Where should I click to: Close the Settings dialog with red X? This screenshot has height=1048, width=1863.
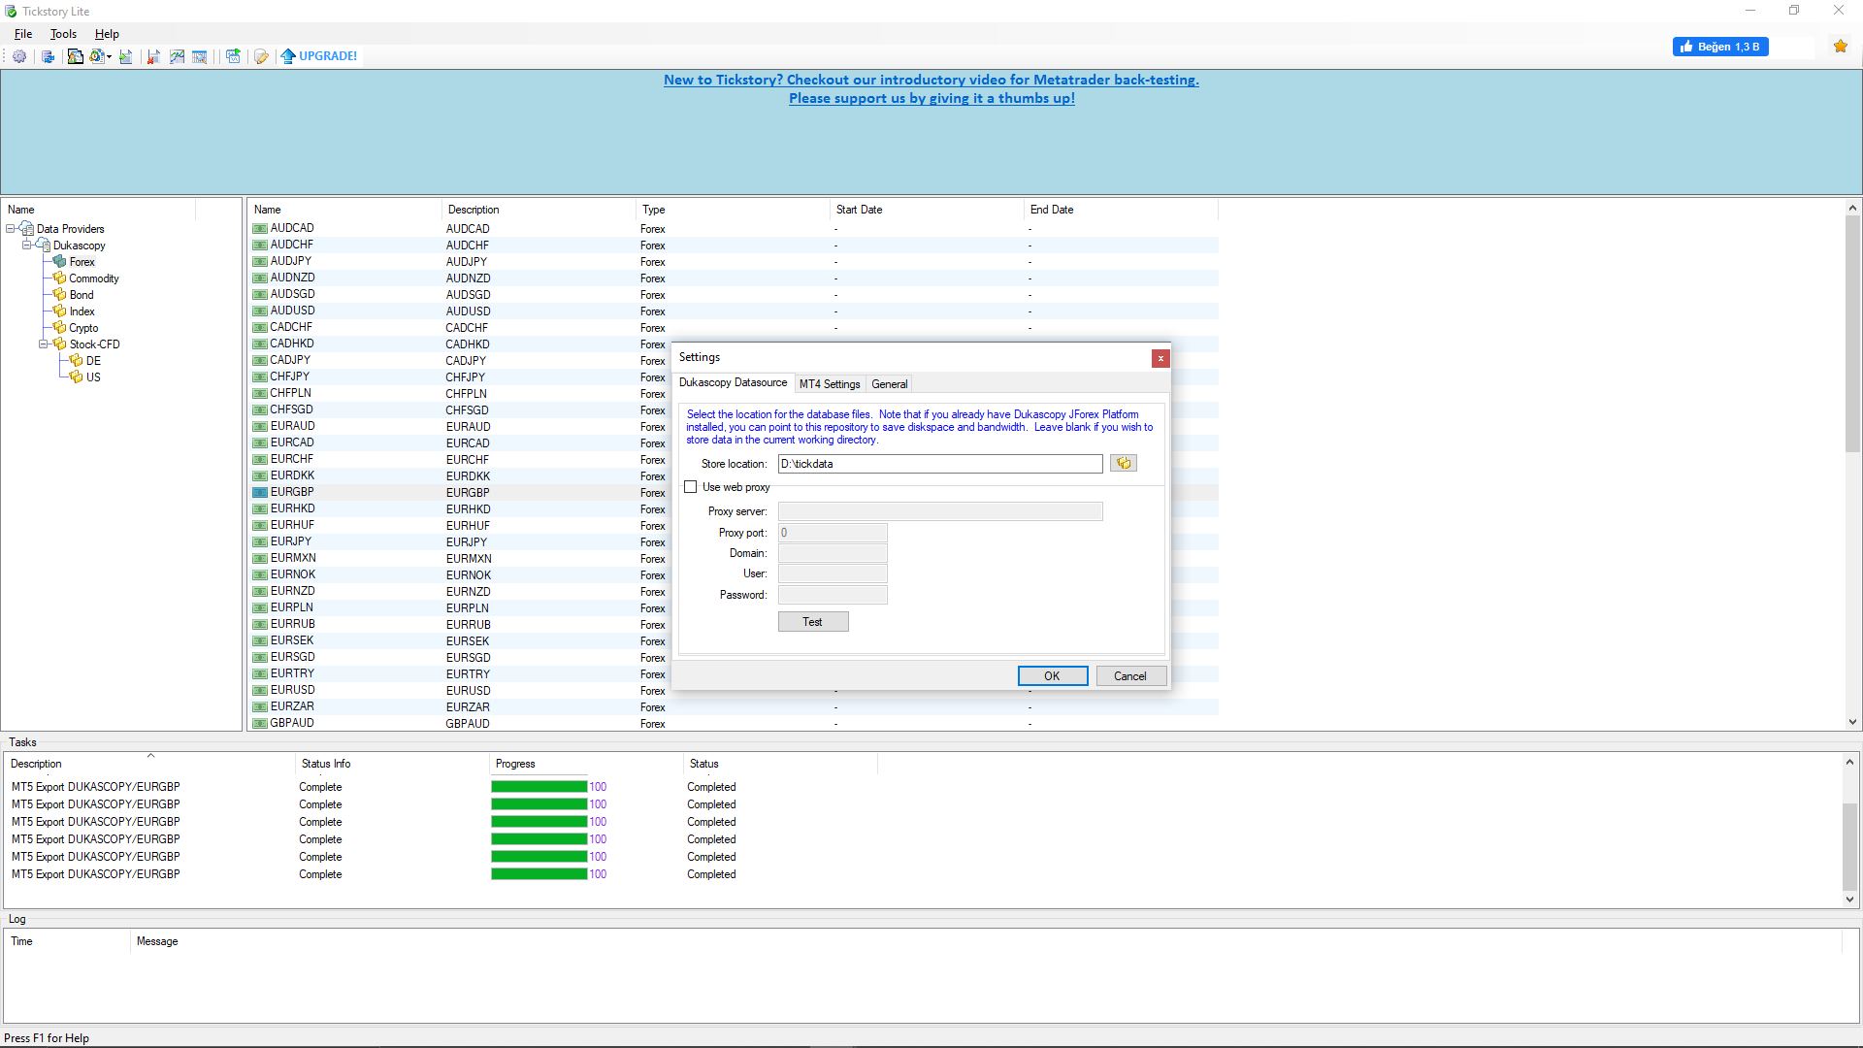pyautogui.click(x=1160, y=359)
